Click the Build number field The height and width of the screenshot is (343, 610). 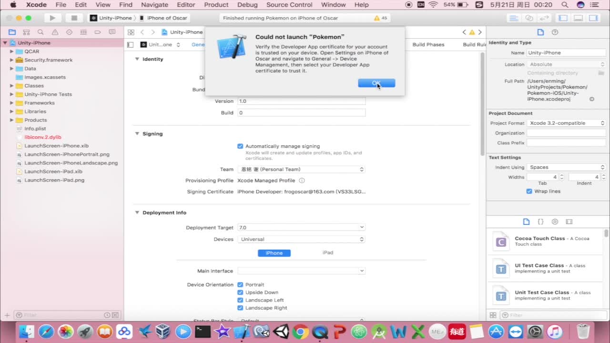click(302, 113)
